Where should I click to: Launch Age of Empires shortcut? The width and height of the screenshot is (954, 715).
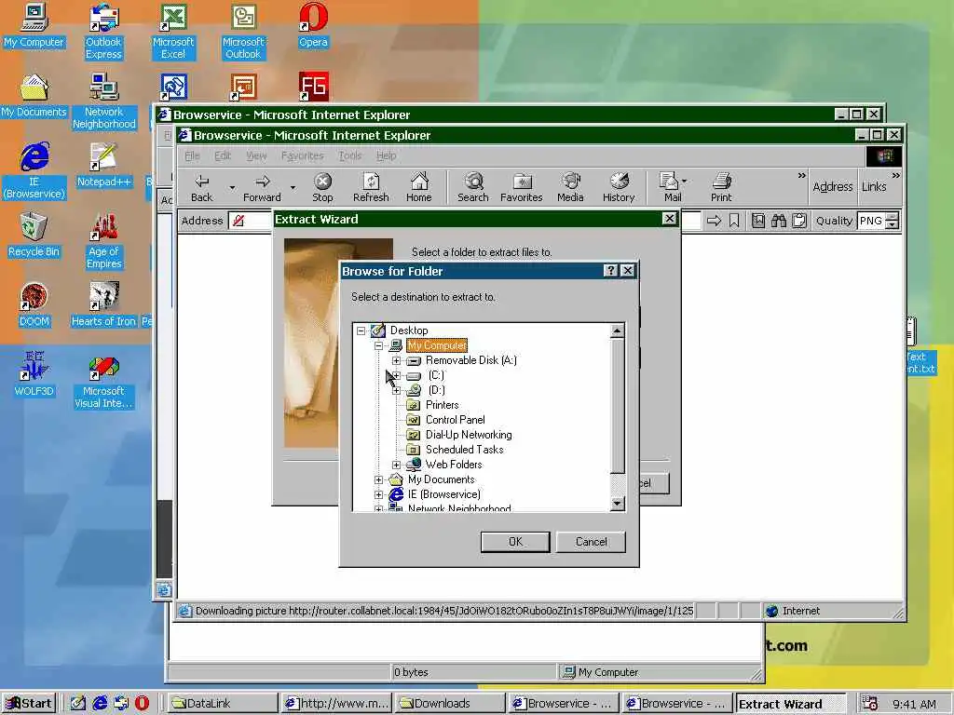pyautogui.click(x=104, y=241)
